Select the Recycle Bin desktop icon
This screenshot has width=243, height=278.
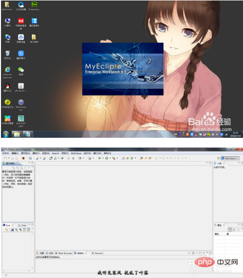(x=7, y=55)
